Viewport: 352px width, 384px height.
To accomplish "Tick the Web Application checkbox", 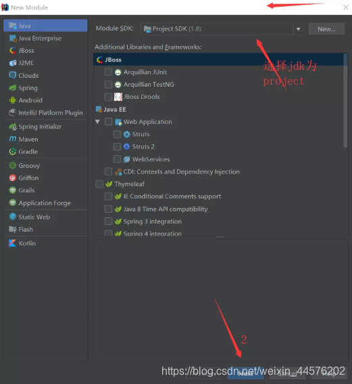I will (109, 122).
